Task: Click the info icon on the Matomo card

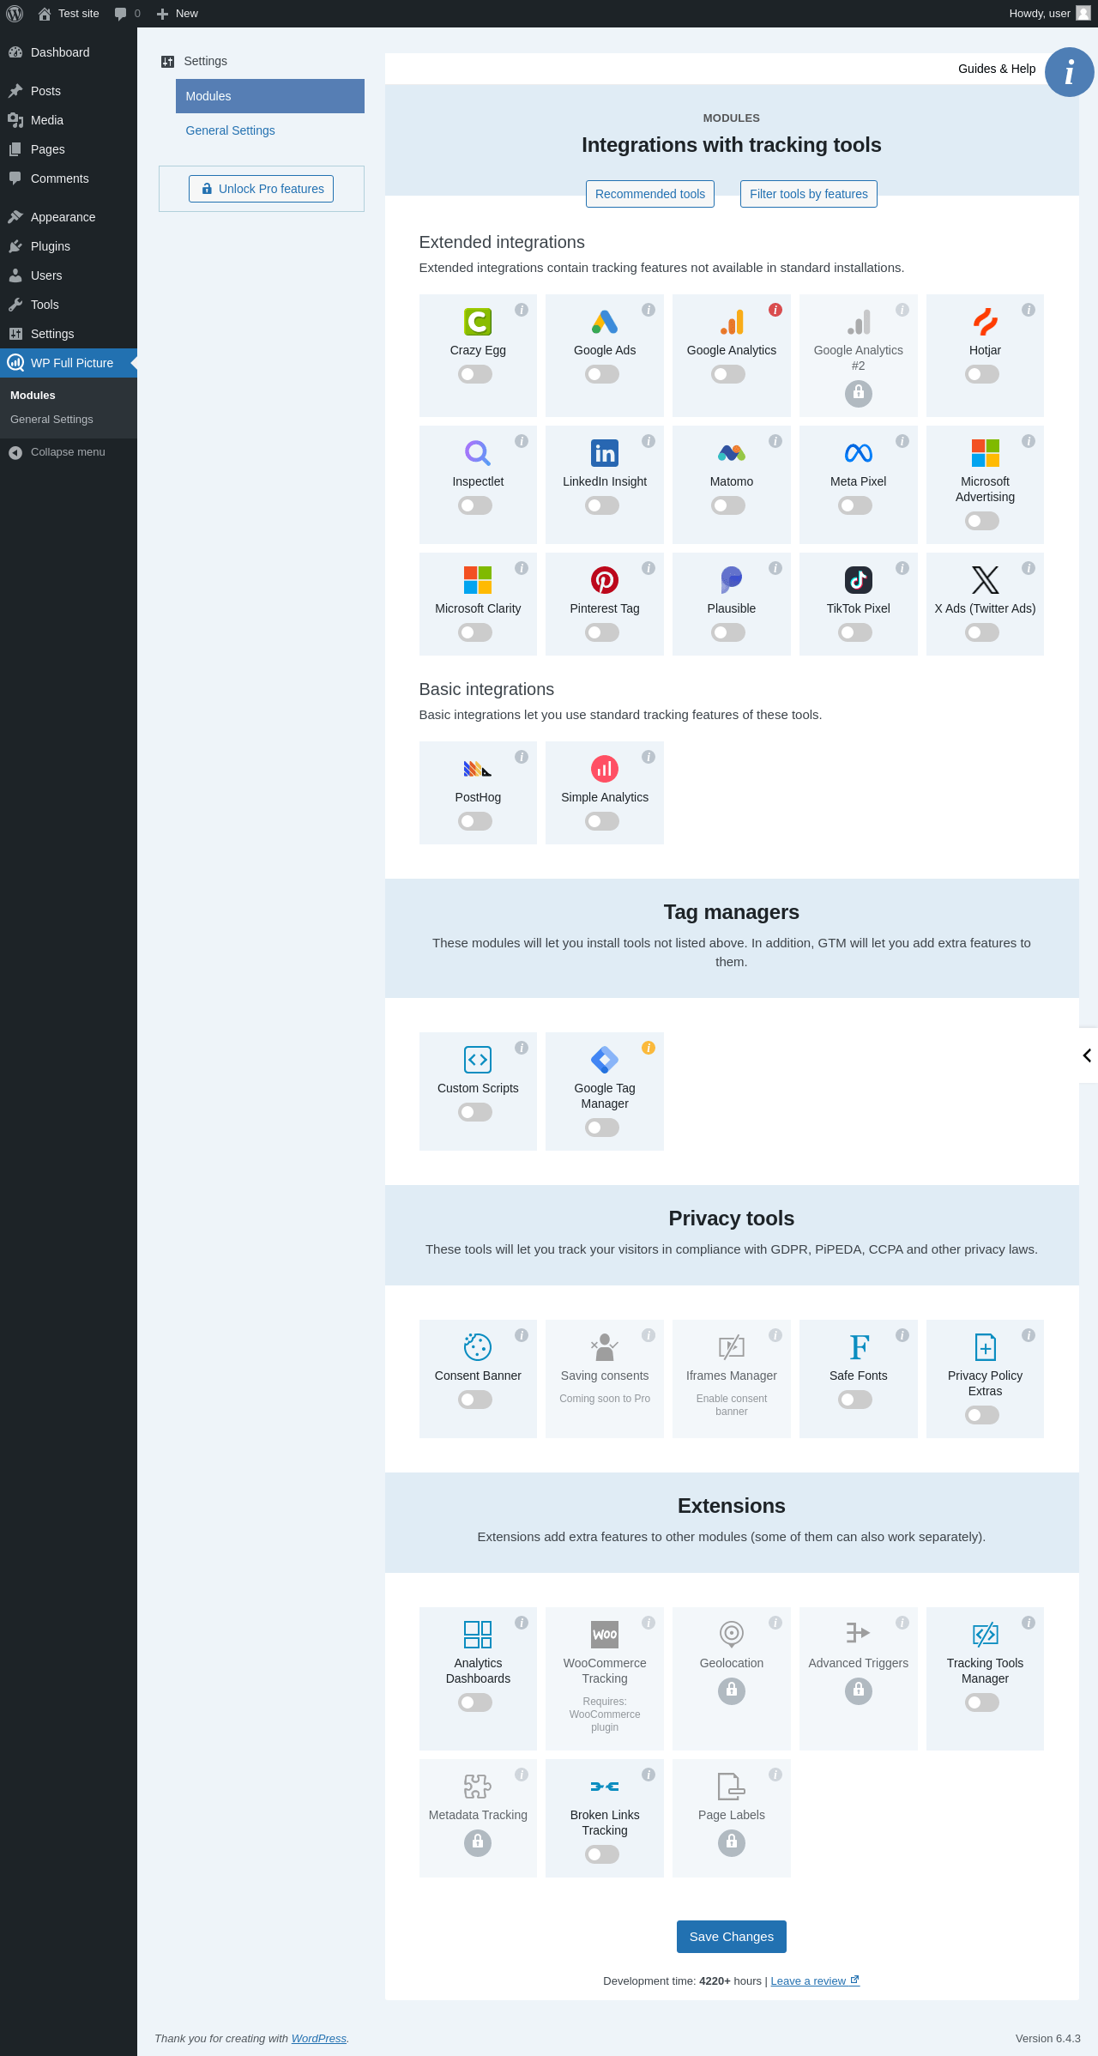Action: [775, 441]
